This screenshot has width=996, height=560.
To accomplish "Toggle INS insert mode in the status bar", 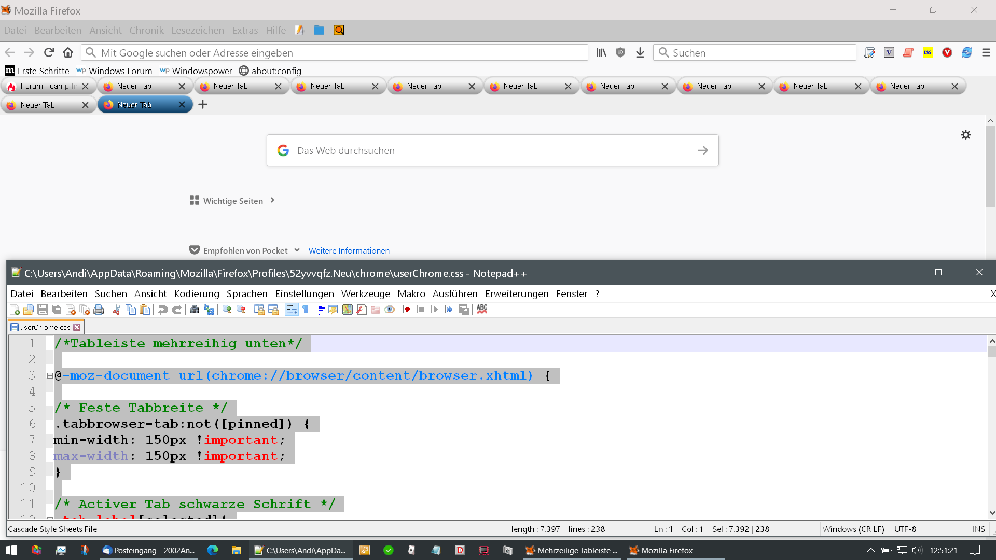I will (978, 529).
